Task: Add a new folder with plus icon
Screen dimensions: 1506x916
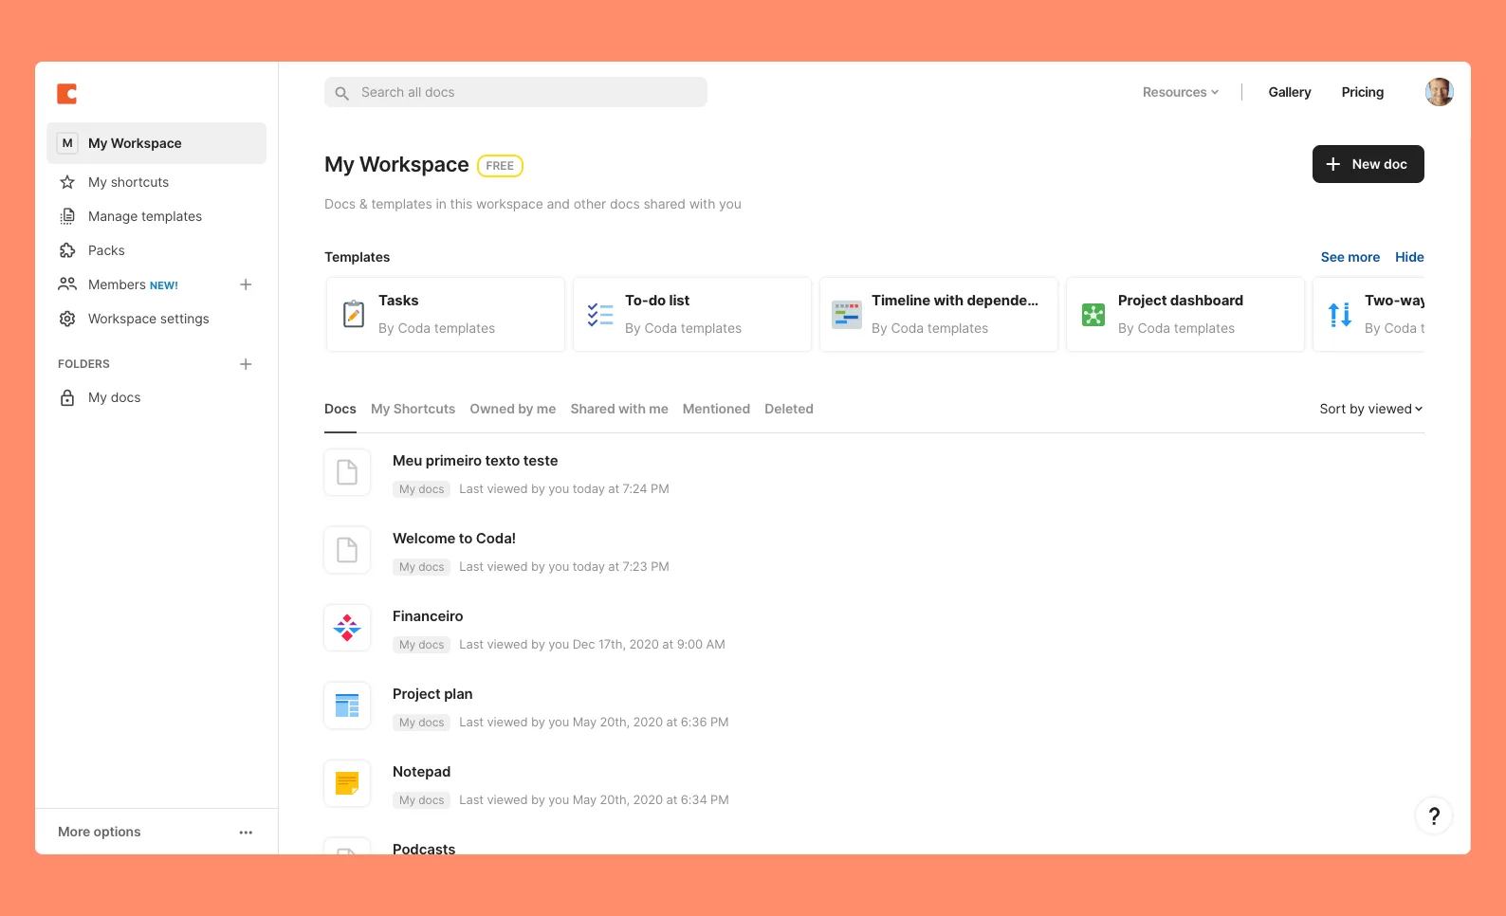Action: (x=246, y=364)
